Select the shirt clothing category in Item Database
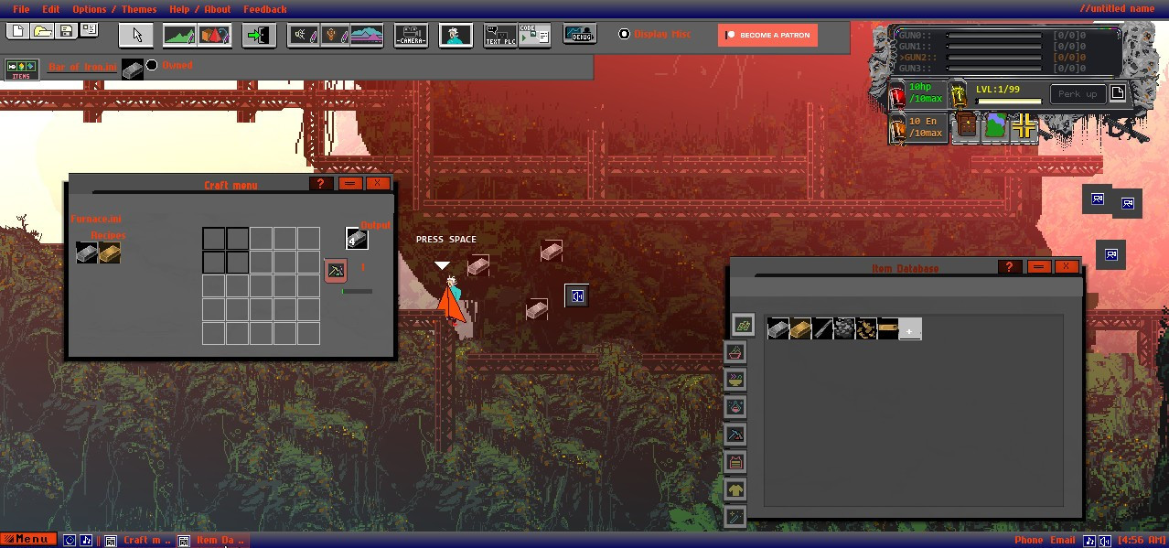Viewport: 1169px width, 548px height. pos(735,489)
